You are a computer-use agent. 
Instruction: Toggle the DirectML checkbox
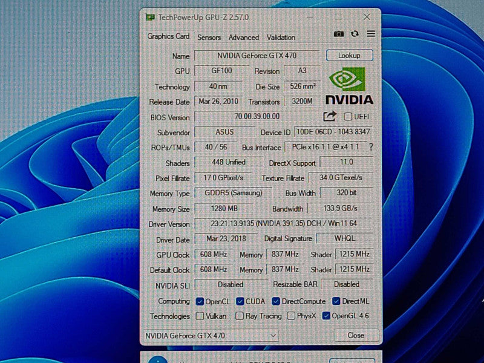[336, 301]
